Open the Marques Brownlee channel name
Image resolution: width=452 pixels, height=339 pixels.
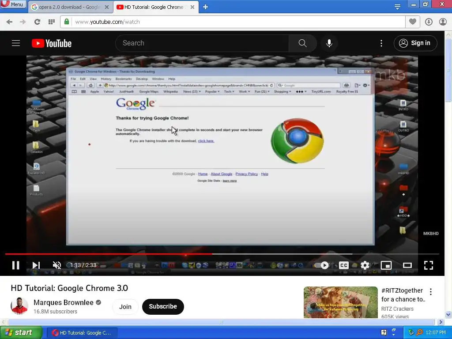pyautogui.click(x=64, y=302)
